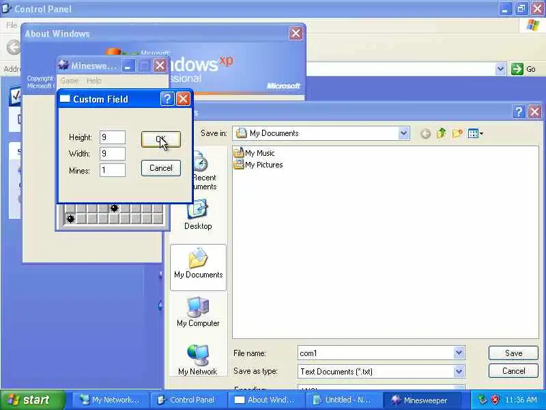
Task: Cancel the Custom Field dialog
Action: pos(161,168)
